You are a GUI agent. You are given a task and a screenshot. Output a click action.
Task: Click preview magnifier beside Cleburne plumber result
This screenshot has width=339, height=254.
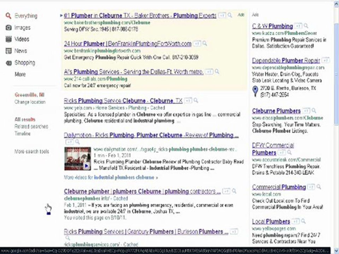click(x=234, y=191)
